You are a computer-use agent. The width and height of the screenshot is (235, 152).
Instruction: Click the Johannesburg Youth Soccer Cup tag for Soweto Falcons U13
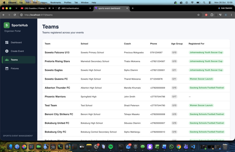[x=206, y=53]
